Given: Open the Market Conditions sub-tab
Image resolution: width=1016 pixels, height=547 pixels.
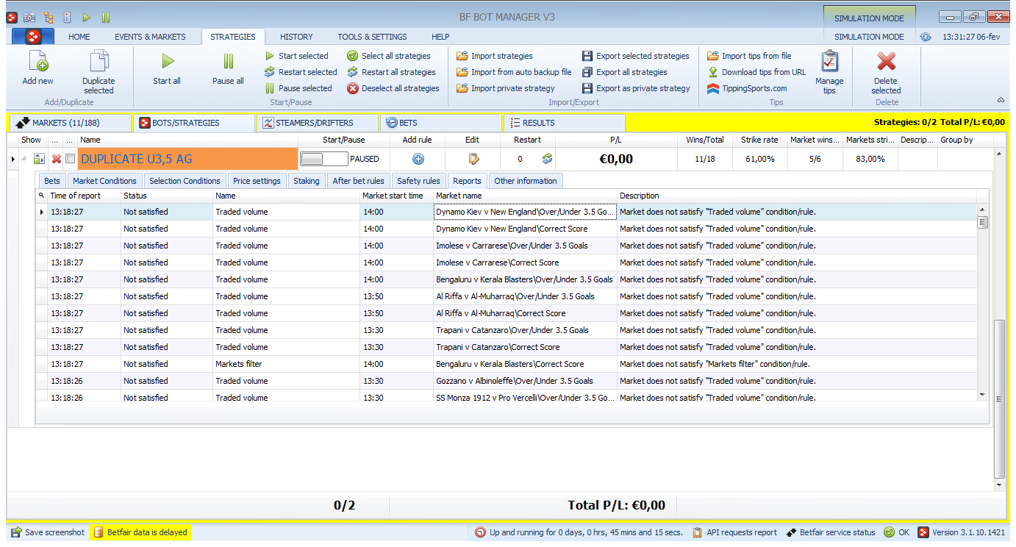Looking at the screenshot, I should pos(104,181).
